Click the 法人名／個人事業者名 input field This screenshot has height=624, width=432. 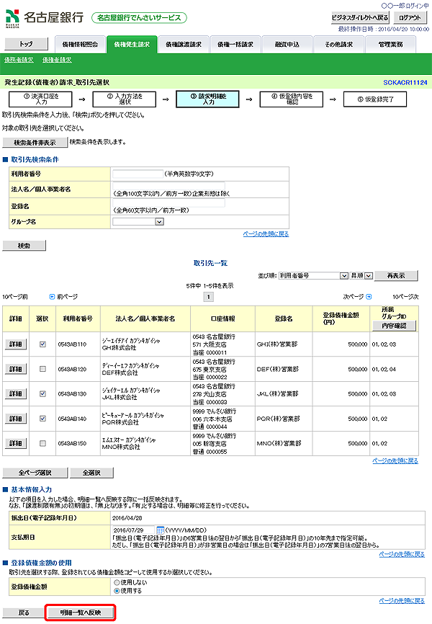[x=168, y=186]
